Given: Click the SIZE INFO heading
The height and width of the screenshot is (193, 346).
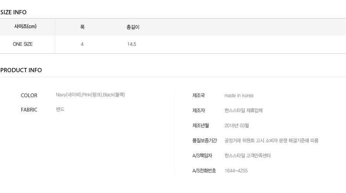Looking at the screenshot, I should (x=14, y=12).
